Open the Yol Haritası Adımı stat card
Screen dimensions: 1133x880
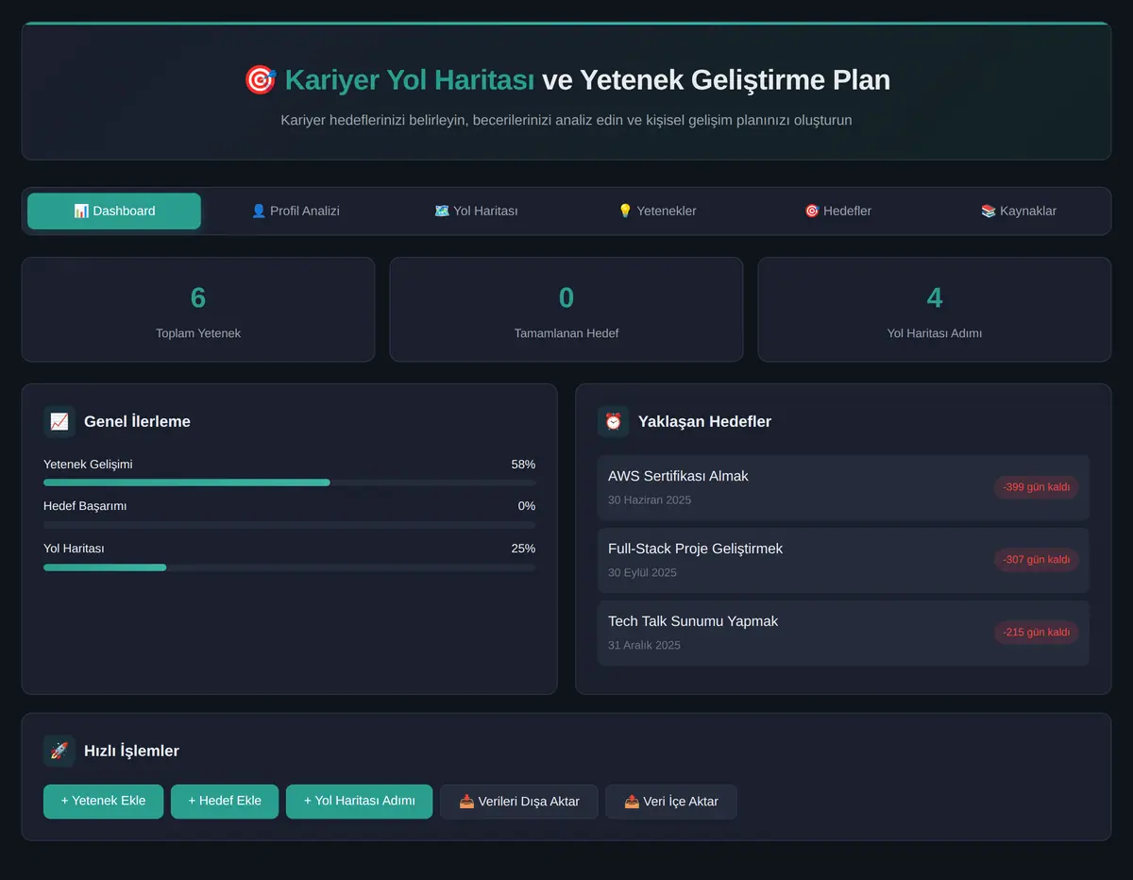click(x=935, y=310)
